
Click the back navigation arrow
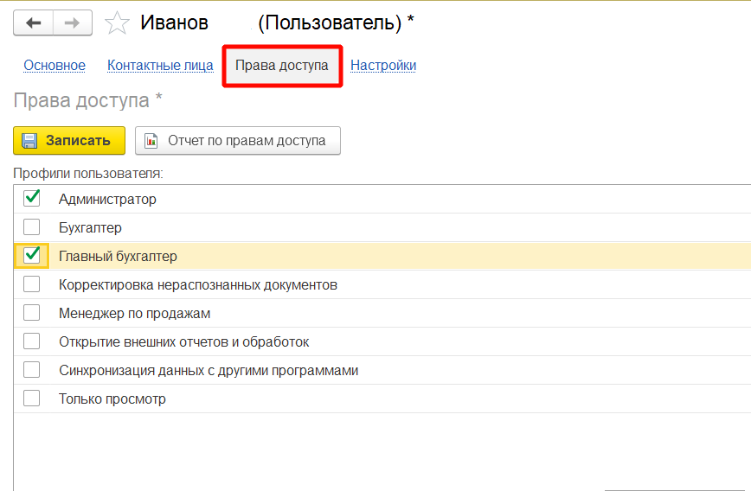click(33, 23)
